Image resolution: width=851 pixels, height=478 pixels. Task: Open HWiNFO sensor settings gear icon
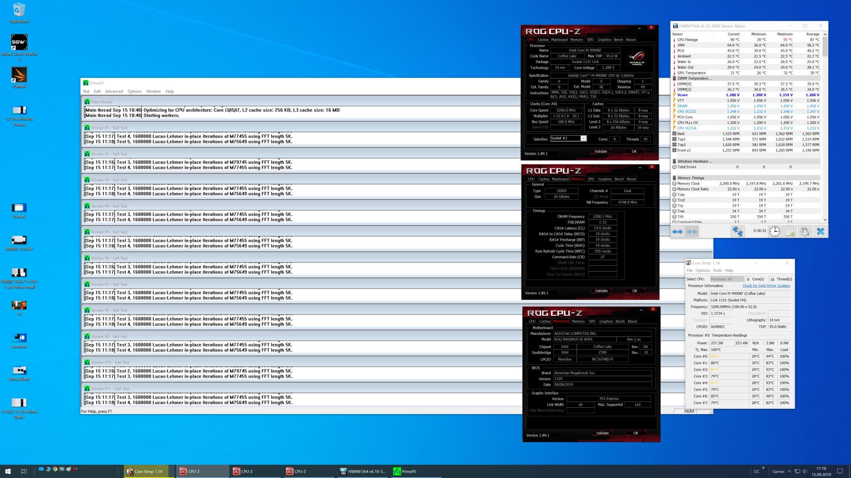(x=805, y=231)
